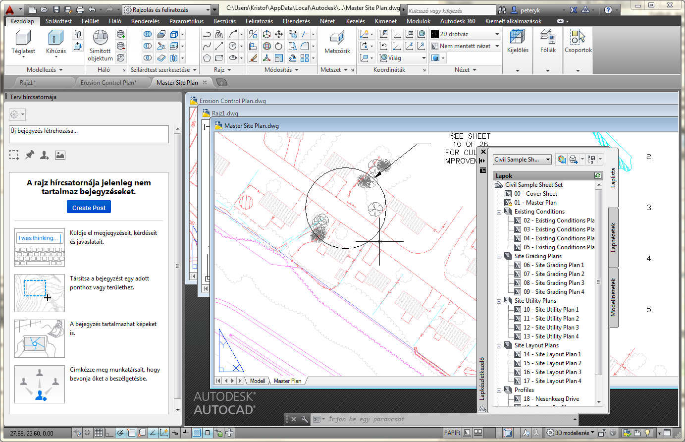Click the array tool in Módosítás

305,58
